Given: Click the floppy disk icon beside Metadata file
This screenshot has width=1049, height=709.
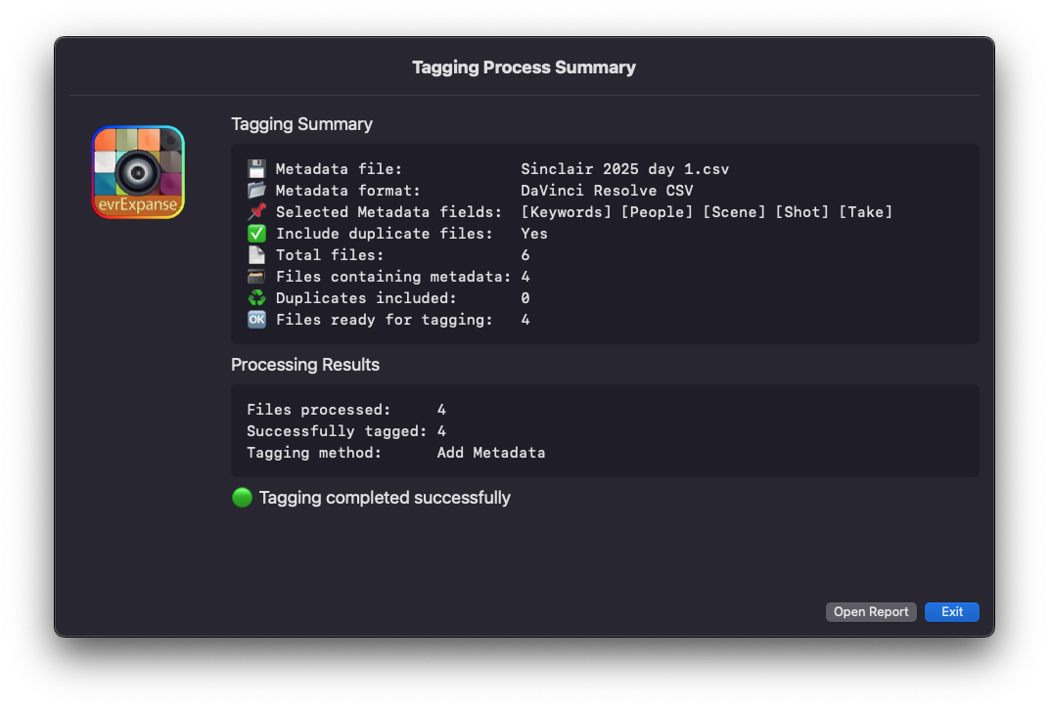Looking at the screenshot, I should pos(256,169).
